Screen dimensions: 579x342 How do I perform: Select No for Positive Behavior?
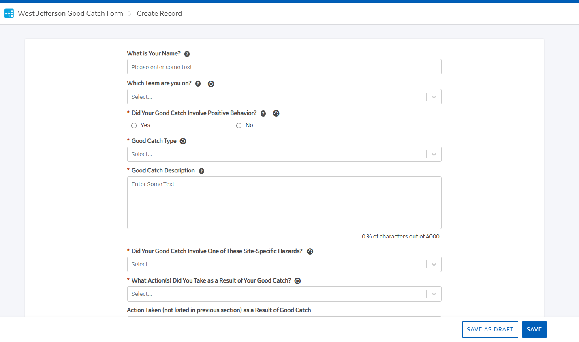coord(239,125)
